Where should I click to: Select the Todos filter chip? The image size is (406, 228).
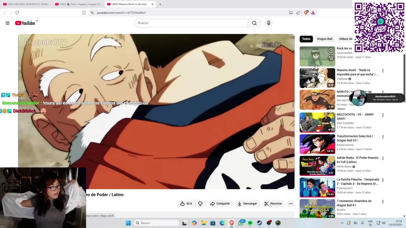(306, 39)
